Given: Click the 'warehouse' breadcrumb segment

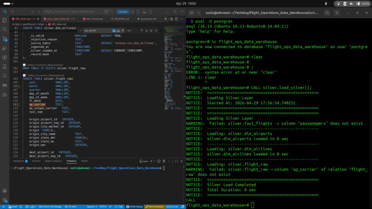Looking at the screenshot, I should (29, 24).
